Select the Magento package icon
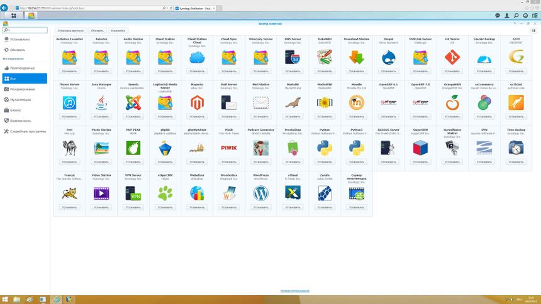Screen dimensions: 541x304 point(197,103)
